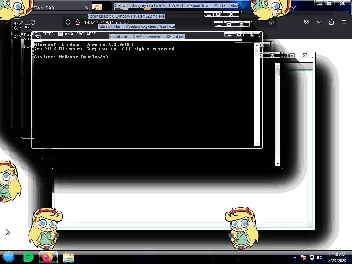
Task: Close the frontmost cmd window
Action: coord(252,35)
